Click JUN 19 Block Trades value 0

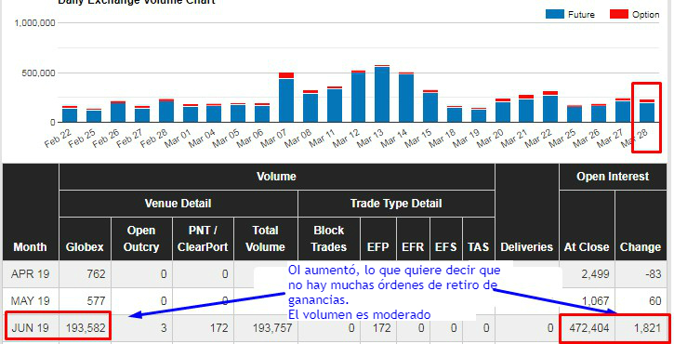[351, 328]
